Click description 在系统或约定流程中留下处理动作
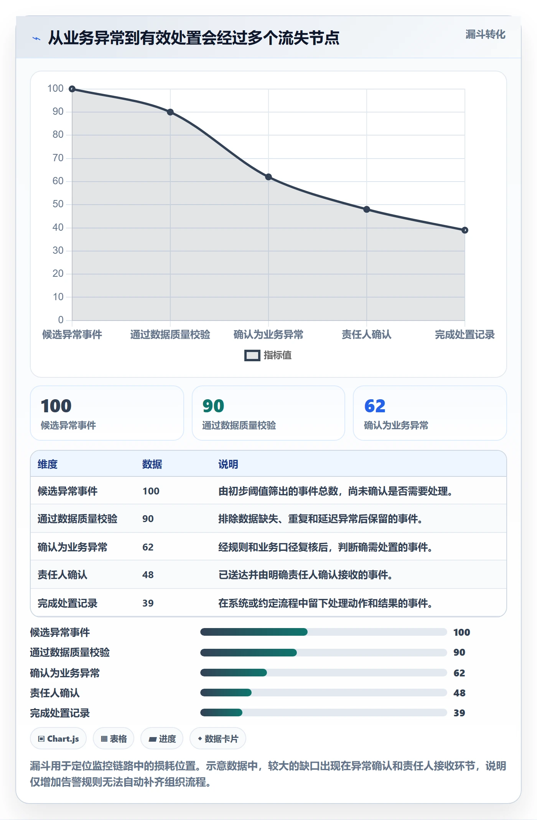The width and height of the screenshot is (537, 820). pyautogui.click(x=288, y=603)
